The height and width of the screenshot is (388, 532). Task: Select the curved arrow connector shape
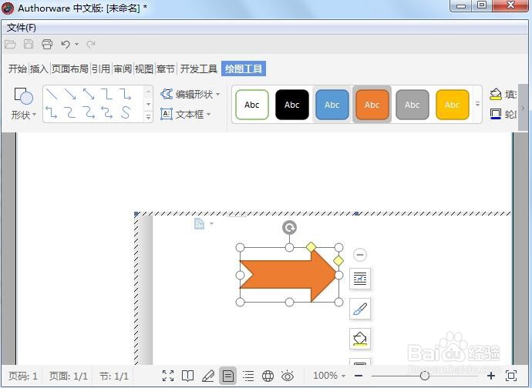89,112
